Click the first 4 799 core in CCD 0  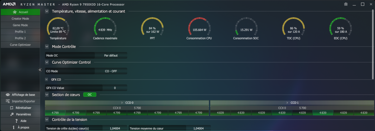click(55, 113)
